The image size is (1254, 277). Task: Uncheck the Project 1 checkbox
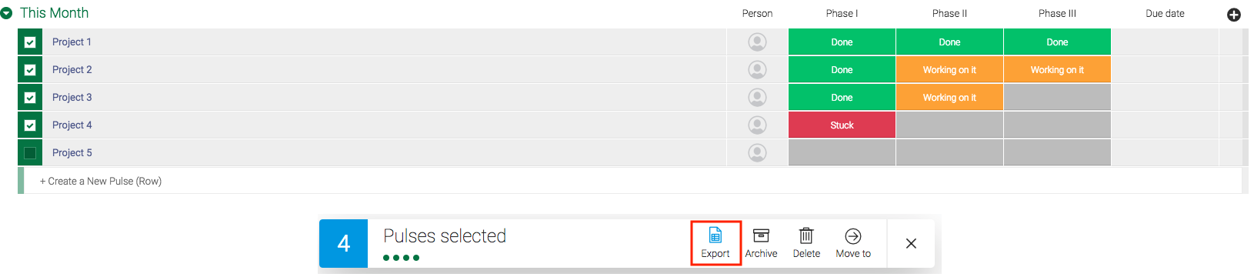coord(30,42)
